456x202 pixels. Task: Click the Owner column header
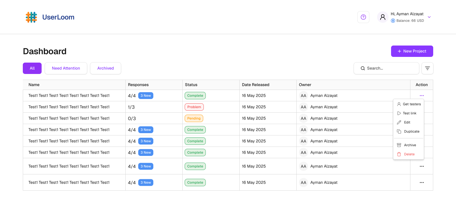(x=305, y=85)
